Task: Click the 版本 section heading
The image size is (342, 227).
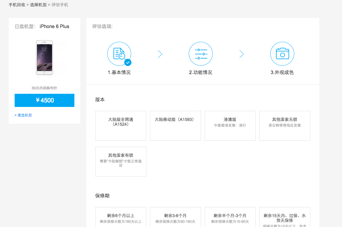Action: tap(100, 100)
